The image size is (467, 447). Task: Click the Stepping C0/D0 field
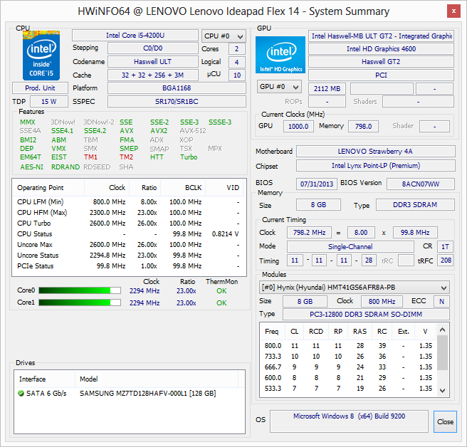click(153, 48)
